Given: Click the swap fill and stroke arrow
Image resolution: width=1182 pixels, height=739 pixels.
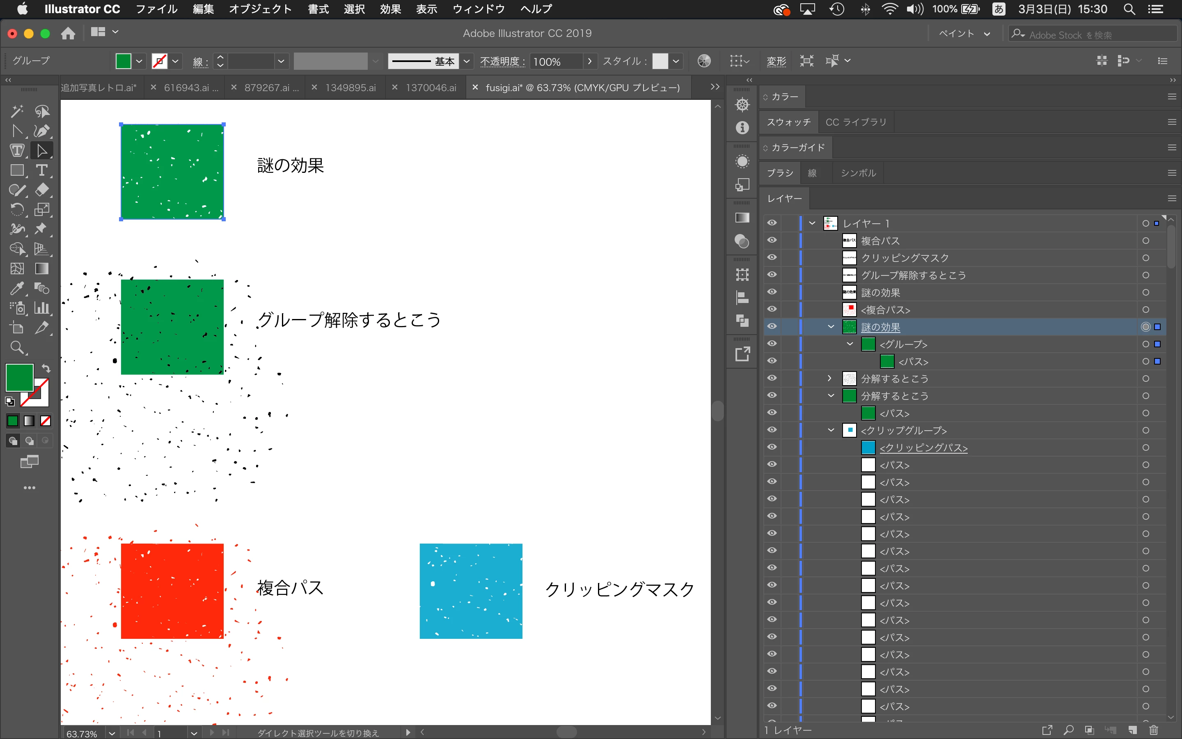Looking at the screenshot, I should point(46,369).
